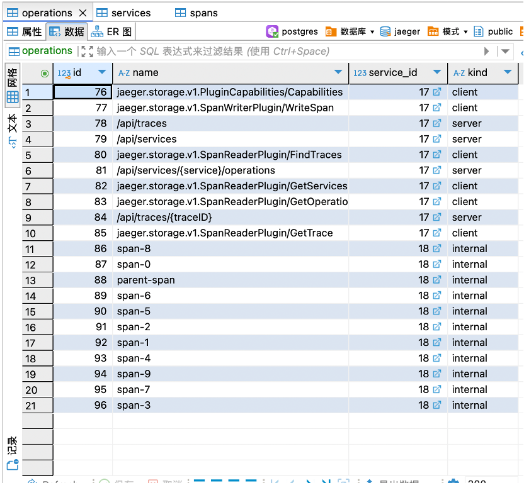524x483 pixels.
Task: Open service_id link in span-8 row
Action: (437, 248)
